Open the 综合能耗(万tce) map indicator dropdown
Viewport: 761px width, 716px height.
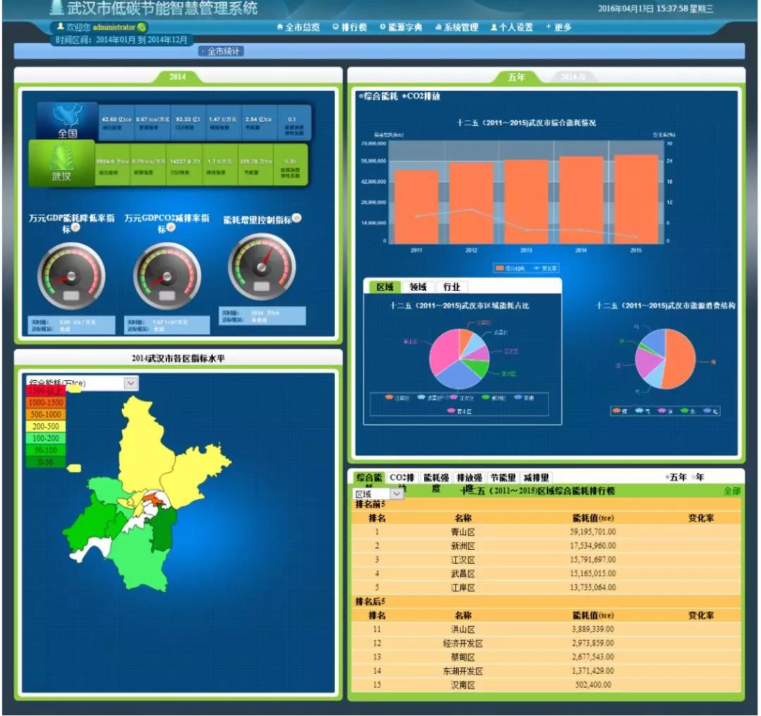(x=130, y=382)
